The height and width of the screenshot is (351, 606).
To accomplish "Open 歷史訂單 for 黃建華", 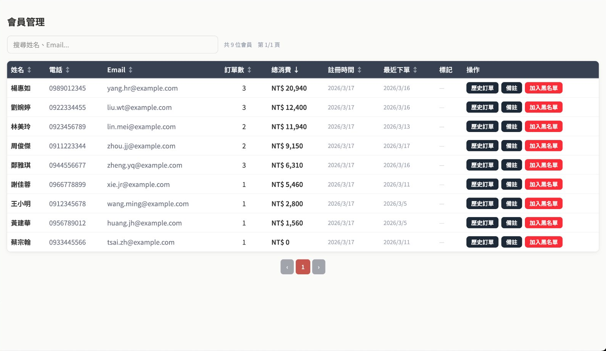I will coord(482,223).
